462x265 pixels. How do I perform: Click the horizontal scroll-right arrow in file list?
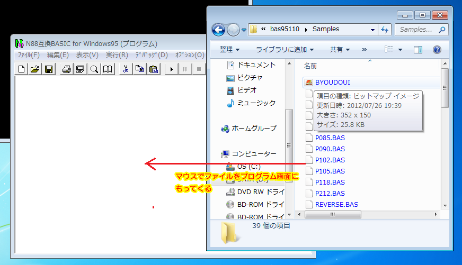pyautogui.click(x=436, y=214)
